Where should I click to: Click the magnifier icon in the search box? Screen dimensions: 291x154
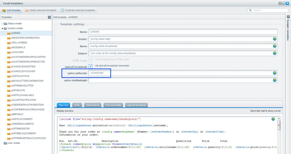250,10
